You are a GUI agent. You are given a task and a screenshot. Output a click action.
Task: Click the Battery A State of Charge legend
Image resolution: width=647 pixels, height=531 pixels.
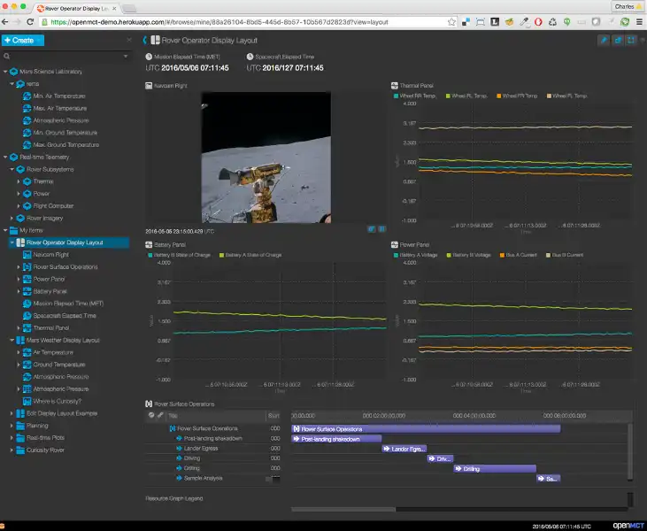point(253,255)
